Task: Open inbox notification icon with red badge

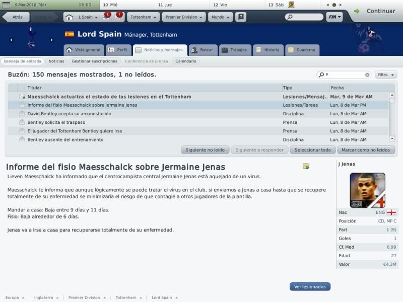Action: (106, 16)
